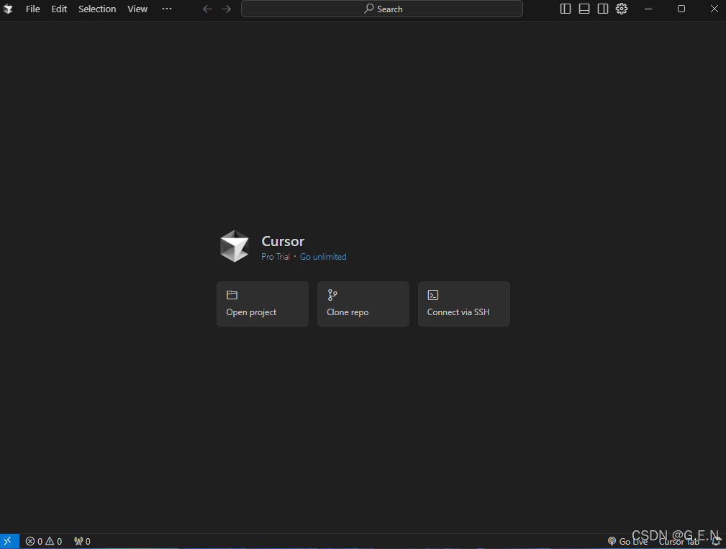The width and height of the screenshot is (726, 549).
Task: Go back with the left arrow
Action: tap(207, 9)
